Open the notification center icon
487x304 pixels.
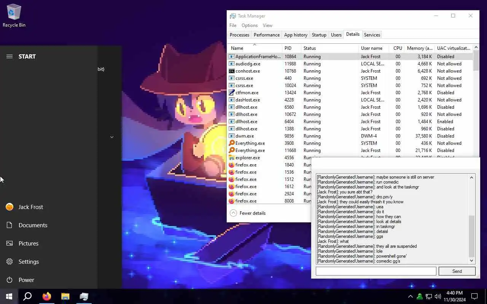(x=474, y=296)
